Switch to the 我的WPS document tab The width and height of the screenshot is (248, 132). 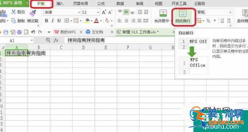[x=65, y=32]
